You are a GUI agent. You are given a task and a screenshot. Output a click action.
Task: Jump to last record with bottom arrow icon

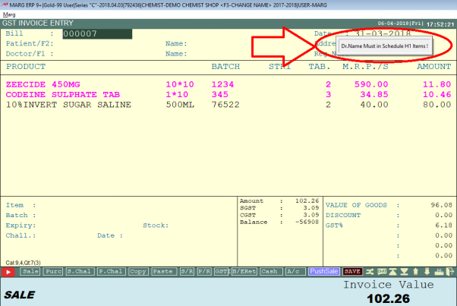(404, 271)
